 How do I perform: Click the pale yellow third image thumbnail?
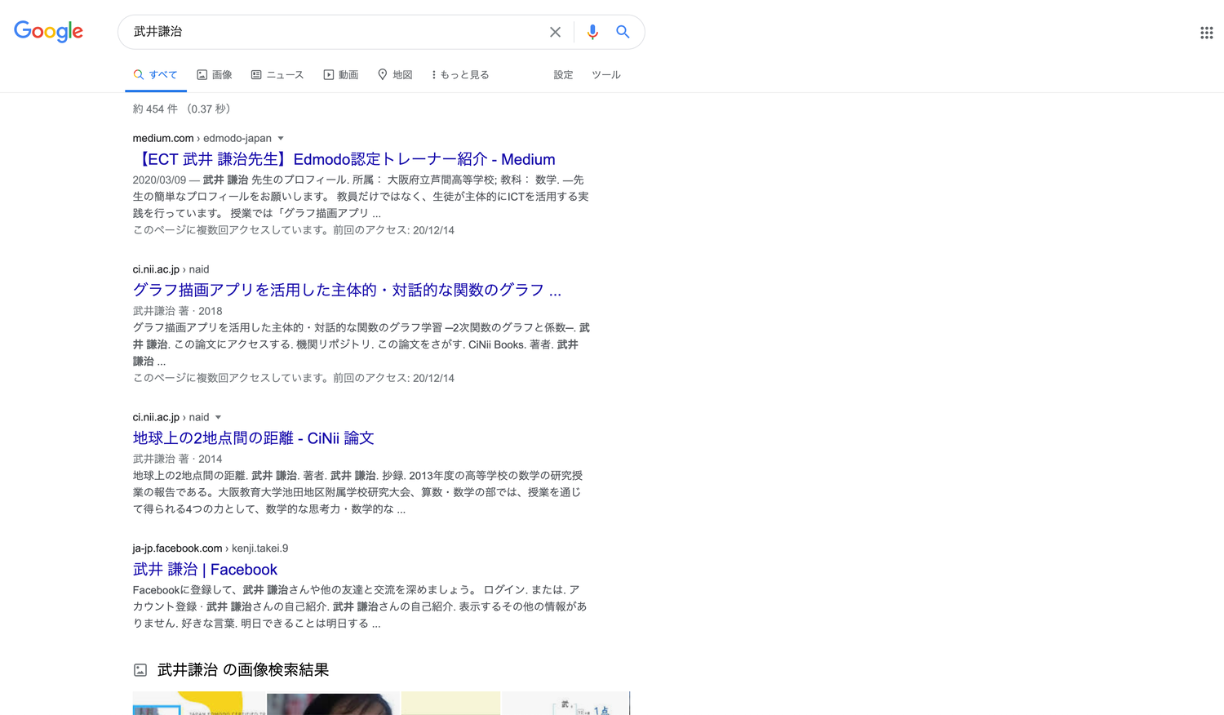click(x=450, y=704)
